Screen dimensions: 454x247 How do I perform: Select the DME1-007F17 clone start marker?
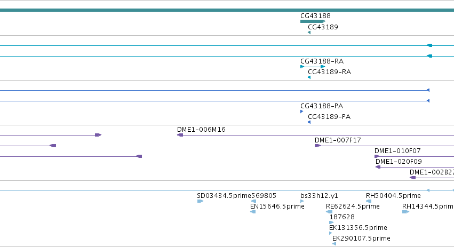pyautogui.click(x=317, y=146)
